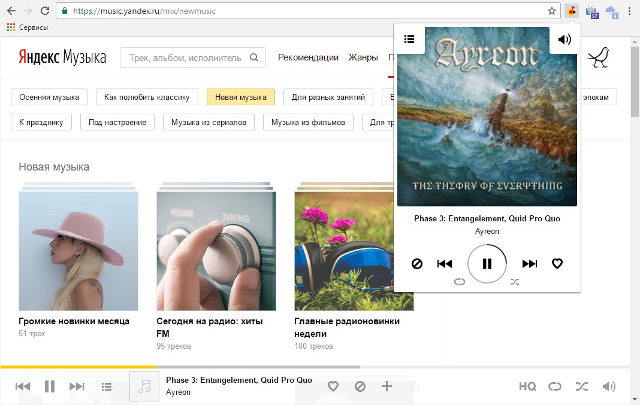Toggle repeat mode in the popup player
This screenshot has height=405, width=640.
pyautogui.click(x=460, y=281)
